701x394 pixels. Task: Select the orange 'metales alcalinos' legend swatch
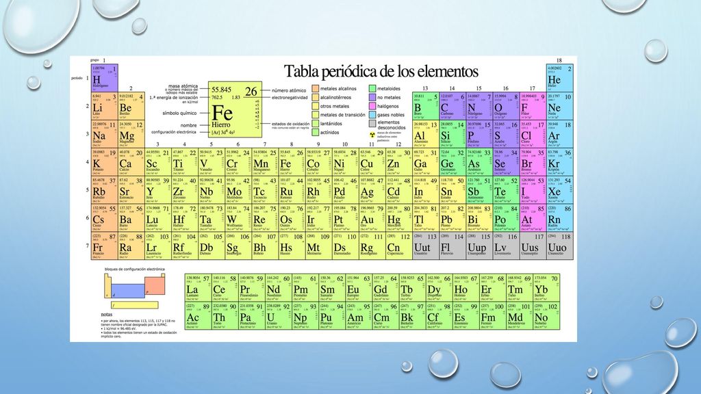(315, 88)
